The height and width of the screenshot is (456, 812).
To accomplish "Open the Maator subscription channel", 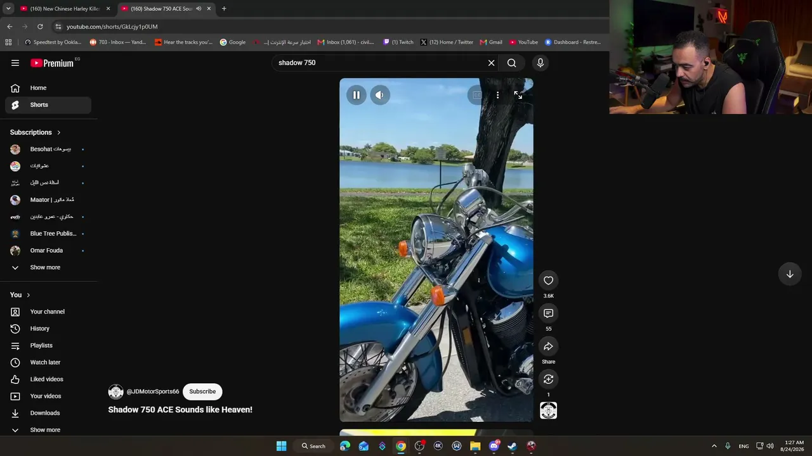I will [48, 200].
